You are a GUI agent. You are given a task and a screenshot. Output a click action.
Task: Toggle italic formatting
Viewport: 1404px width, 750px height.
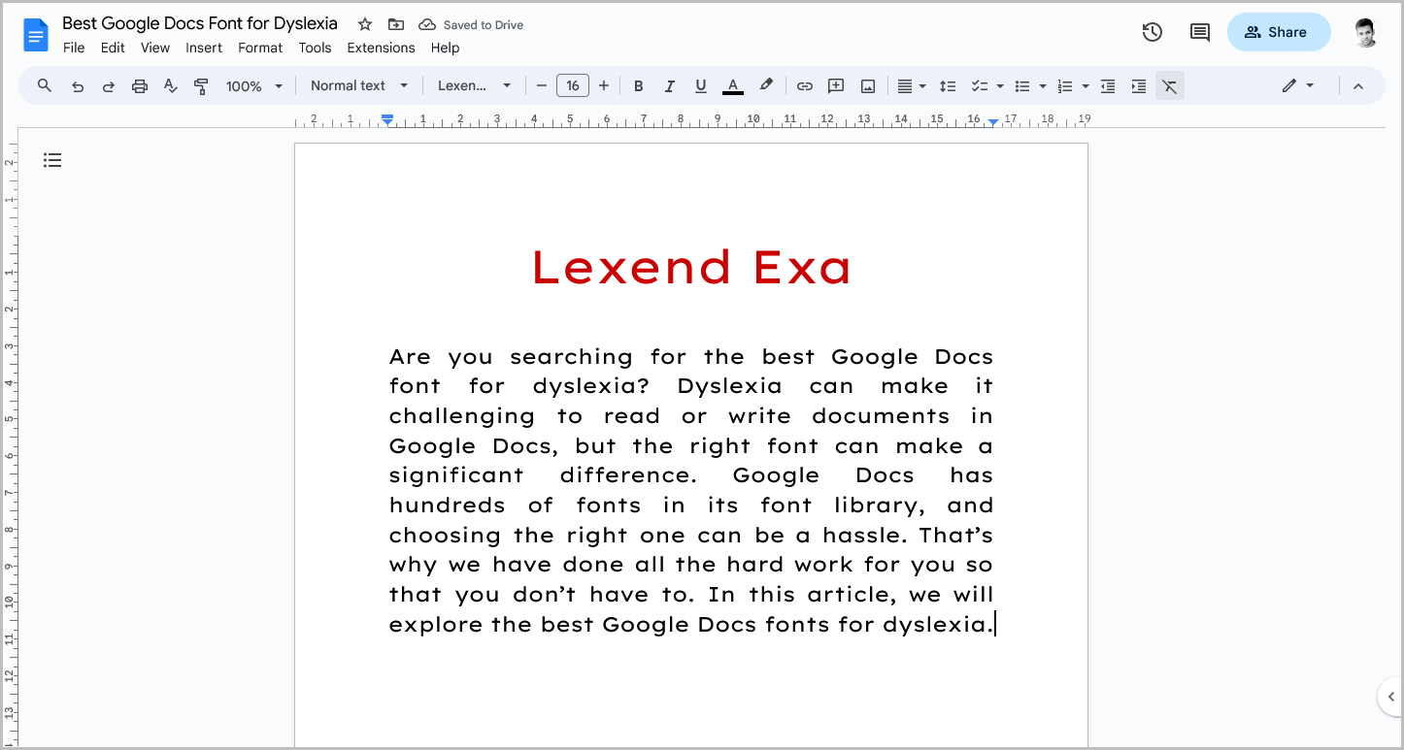click(x=669, y=86)
